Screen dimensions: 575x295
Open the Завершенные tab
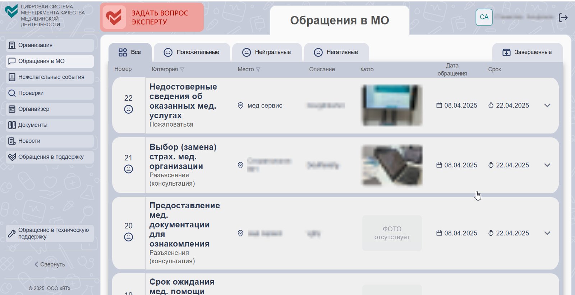click(527, 53)
